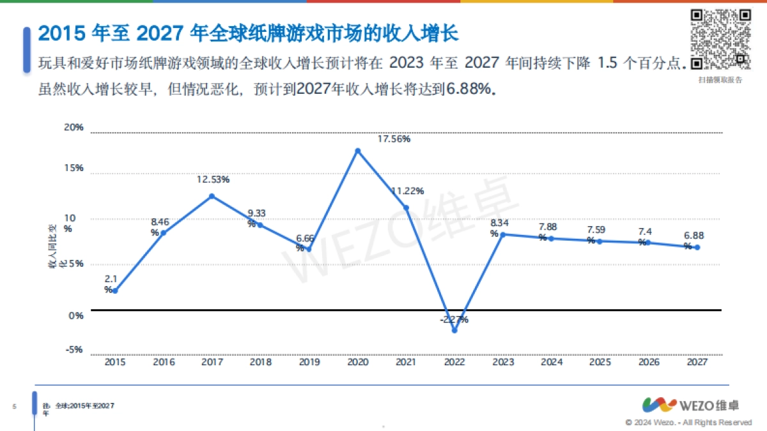Select the 2027 data point showing 6.88%

(x=698, y=248)
